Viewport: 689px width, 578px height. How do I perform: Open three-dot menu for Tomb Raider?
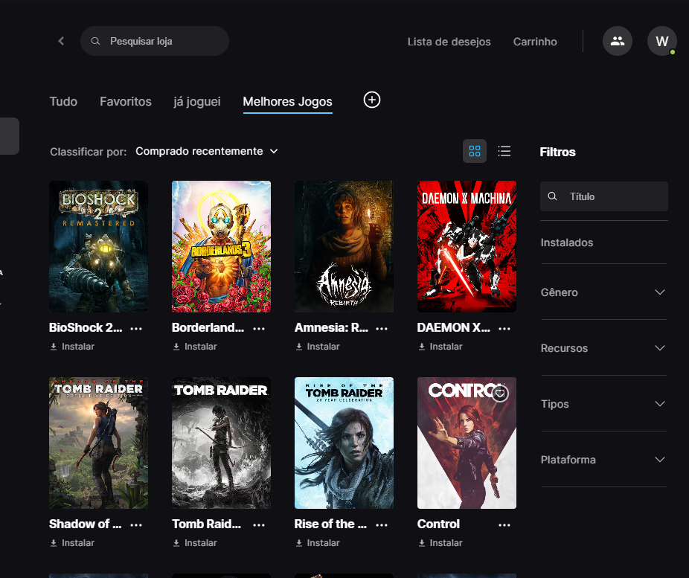click(259, 524)
